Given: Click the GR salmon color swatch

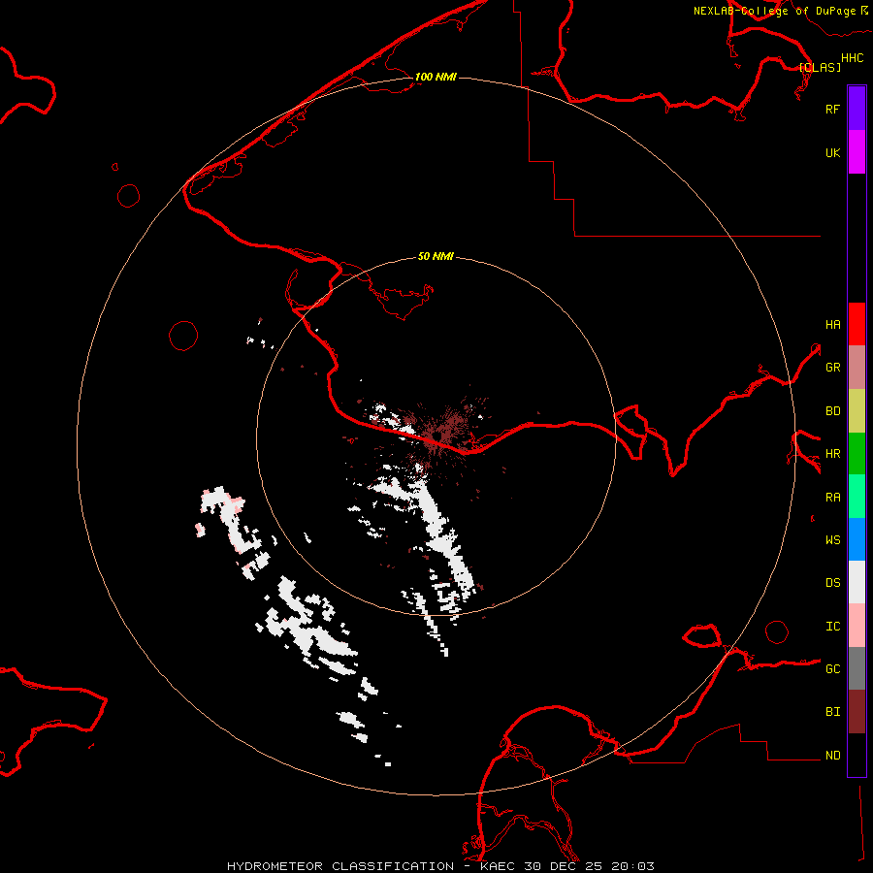Looking at the screenshot, I should tap(857, 368).
